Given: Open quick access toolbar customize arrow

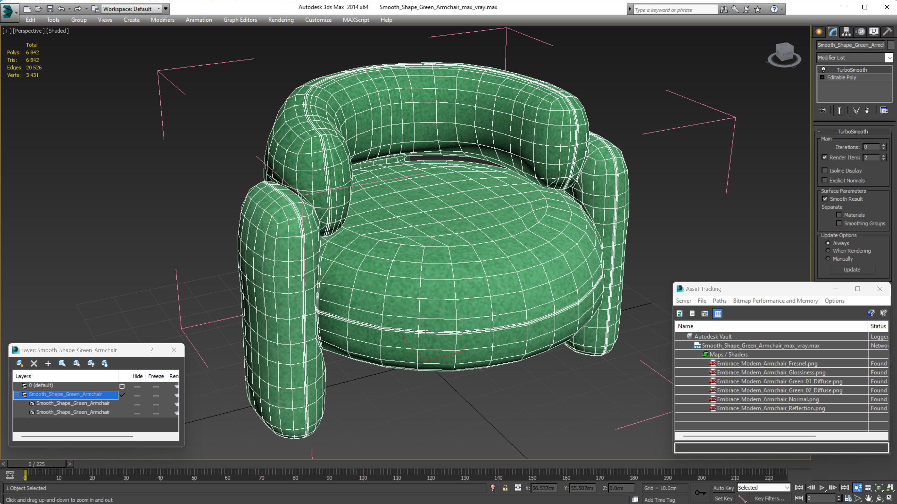Looking at the screenshot, I should point(166,9).
